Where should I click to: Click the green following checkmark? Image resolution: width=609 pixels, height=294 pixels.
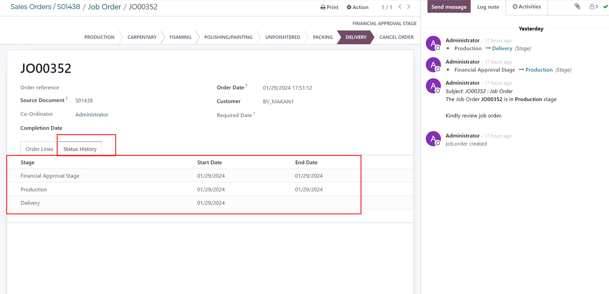pos(605,7)
